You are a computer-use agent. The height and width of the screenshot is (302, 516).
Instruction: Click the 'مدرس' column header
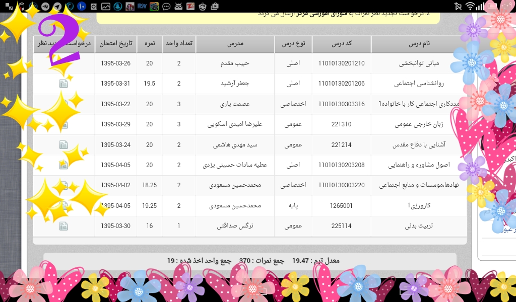(x=235, y=44)
